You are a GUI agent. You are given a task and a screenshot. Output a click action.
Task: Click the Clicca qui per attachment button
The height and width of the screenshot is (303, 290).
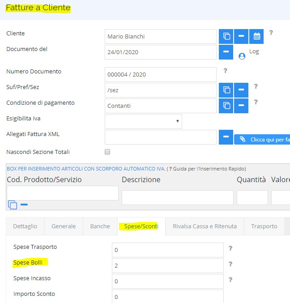pos(262,140)
